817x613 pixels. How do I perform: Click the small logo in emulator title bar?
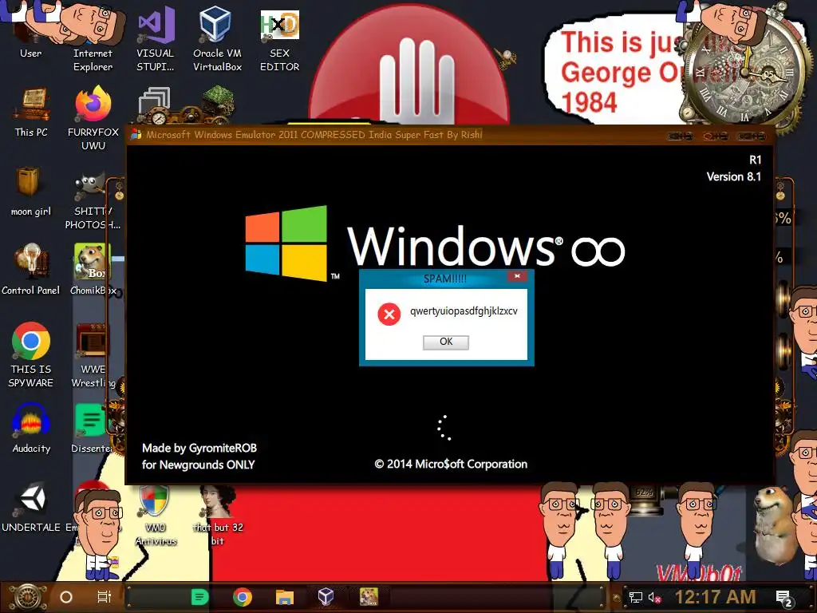136,134
